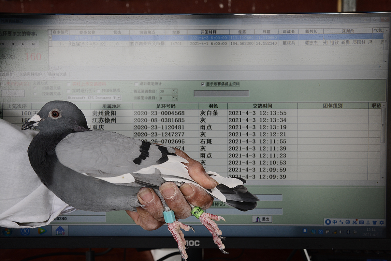Select the 扫描器交鸽 radio option
The height and width of the screenshot is (261, 391).
tap(35, 88)
